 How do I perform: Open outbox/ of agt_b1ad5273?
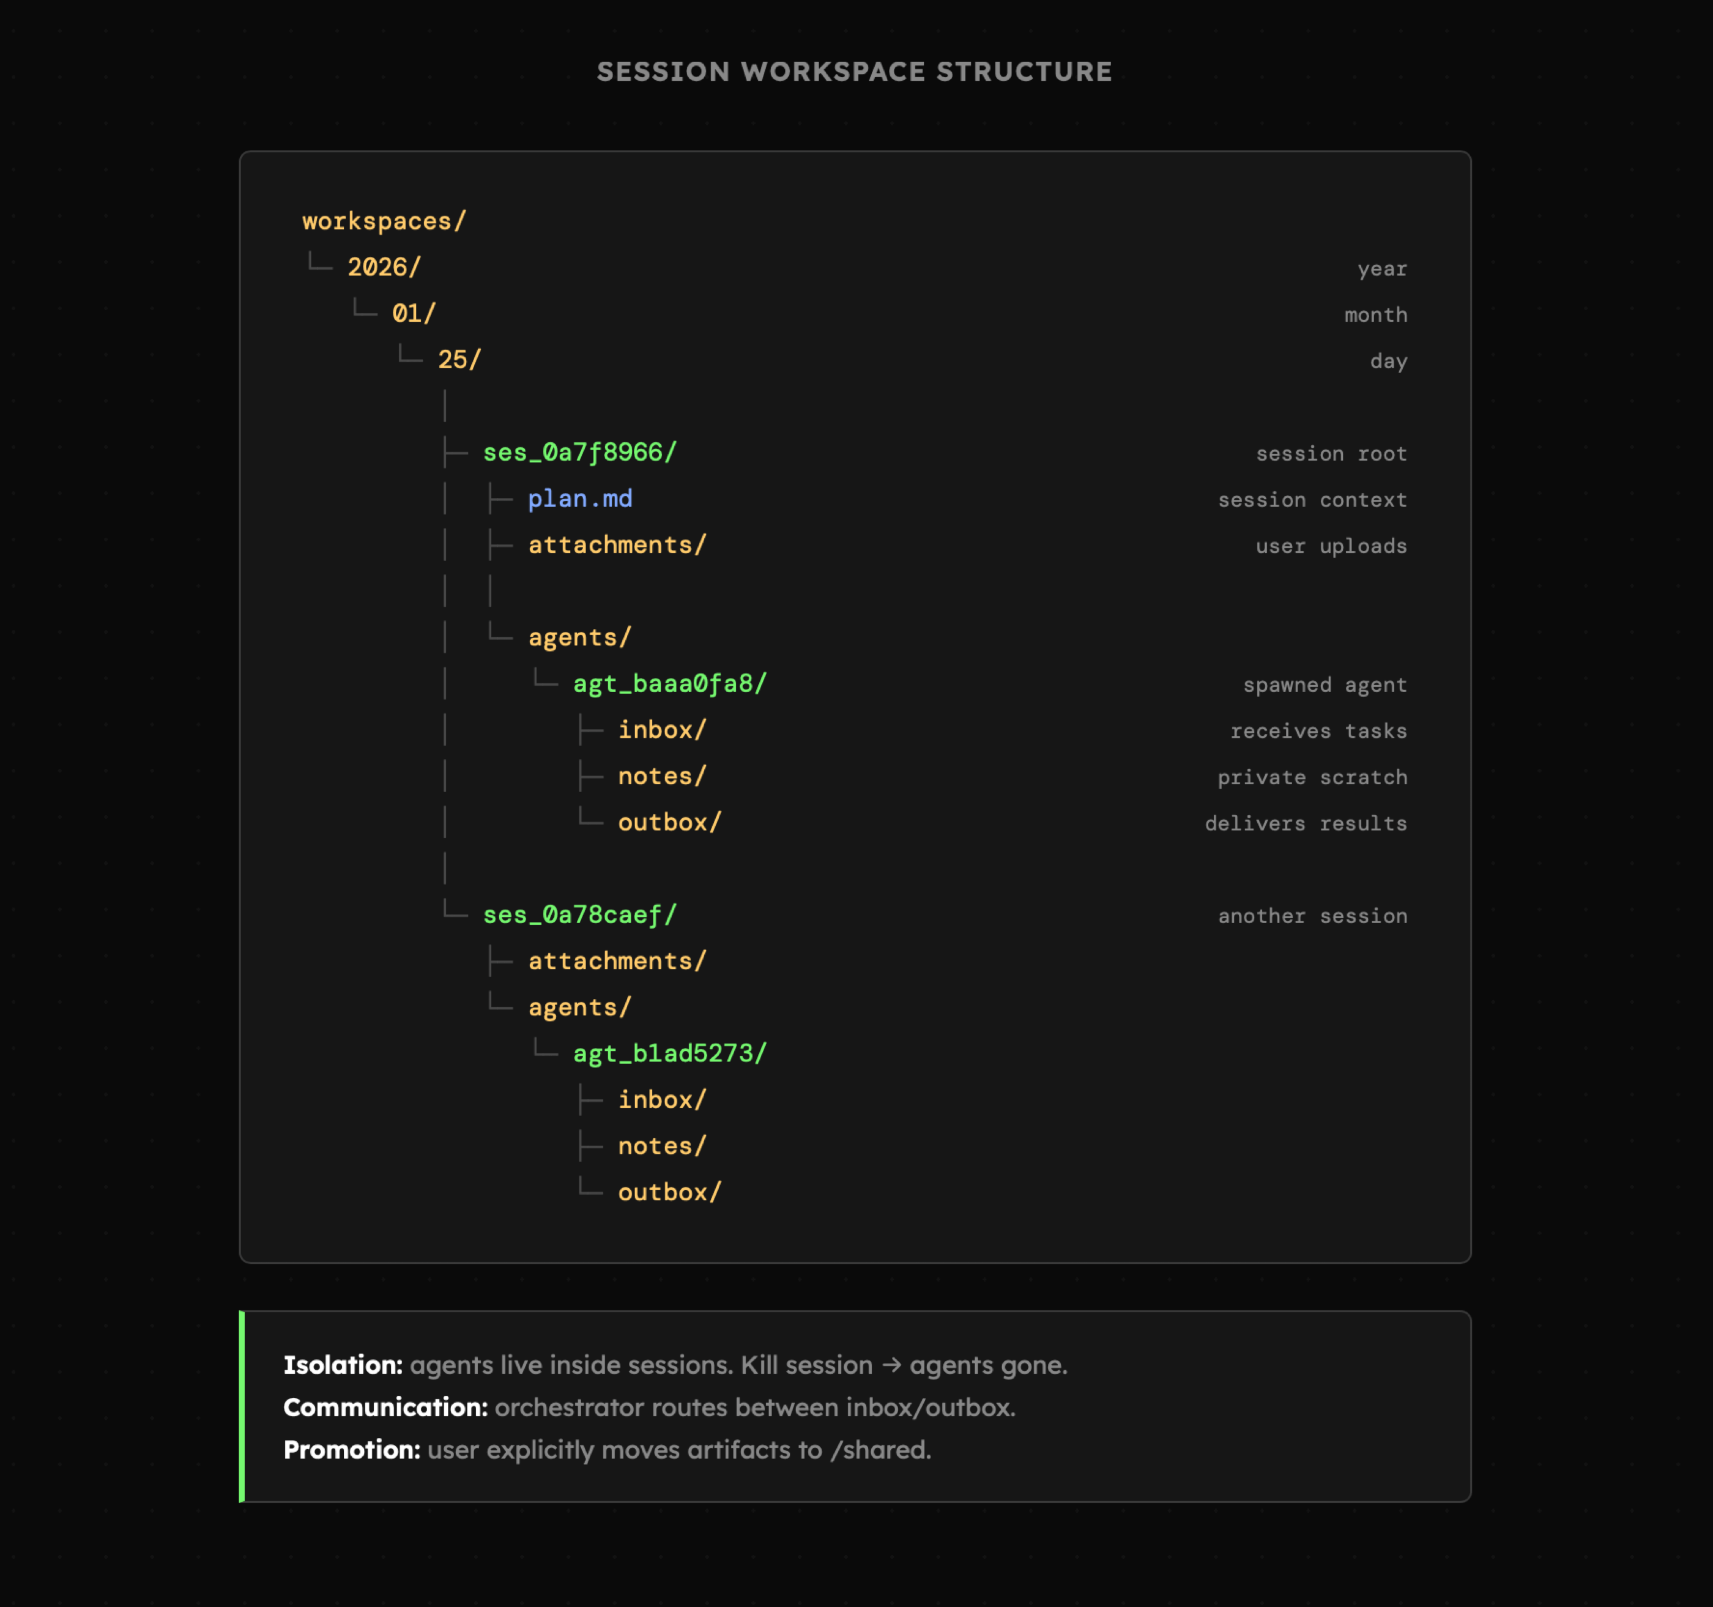click(x=669, y=1192)
